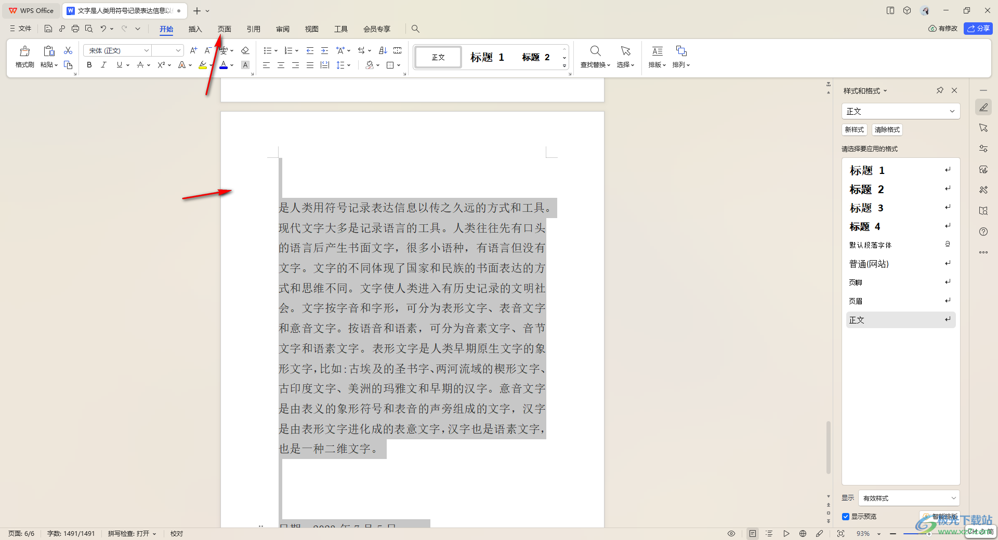Click the full-screen fit icon in status bar
Viewport: 998px width, 540px height.
point(841,533)
